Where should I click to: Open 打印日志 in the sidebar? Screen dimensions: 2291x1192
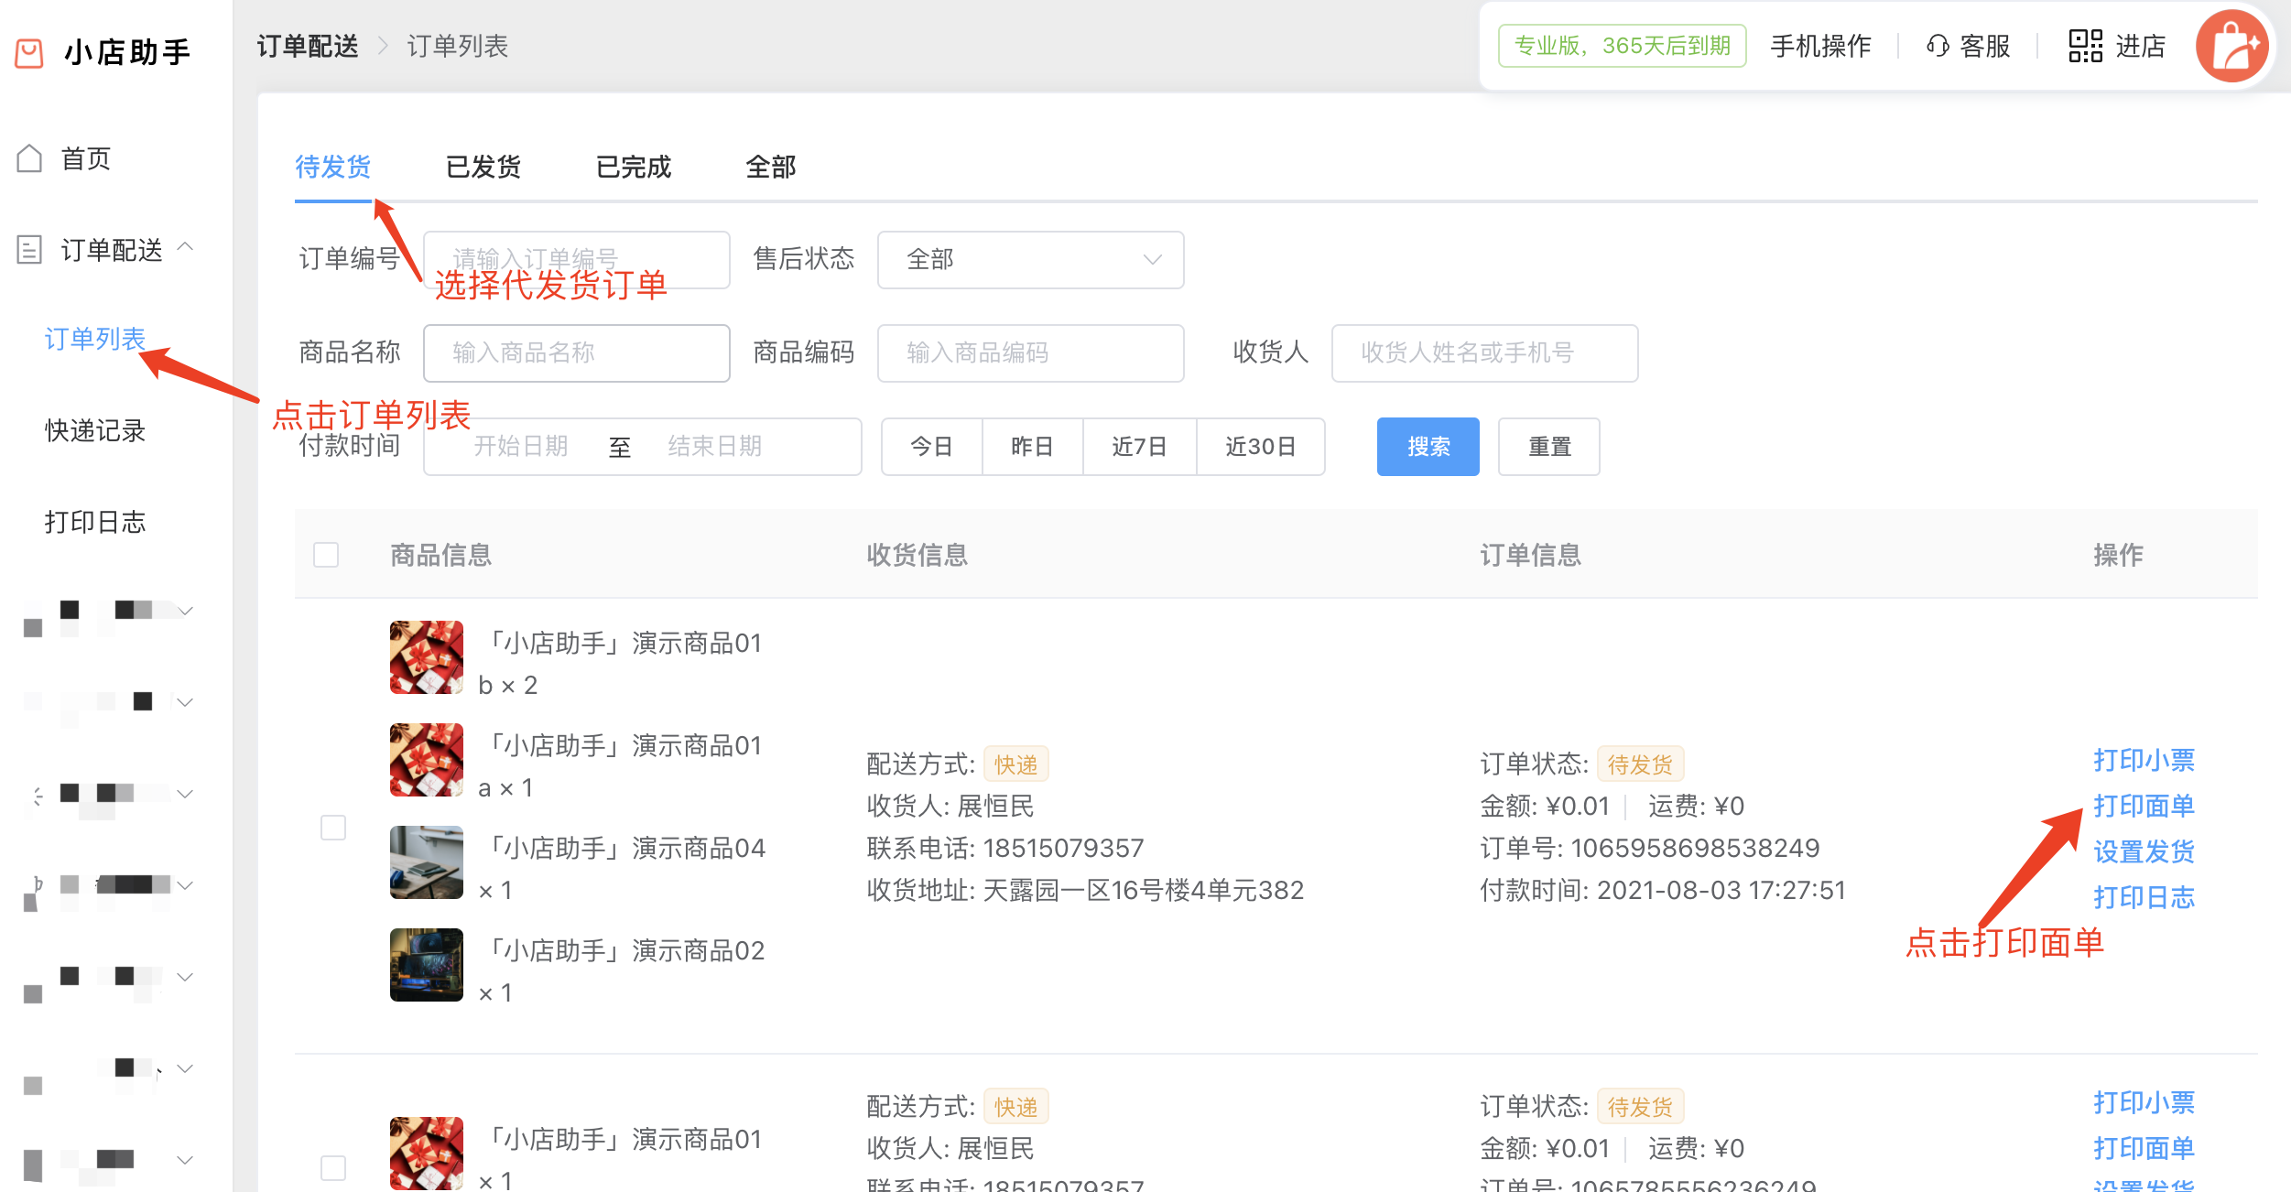click(95, 523)
